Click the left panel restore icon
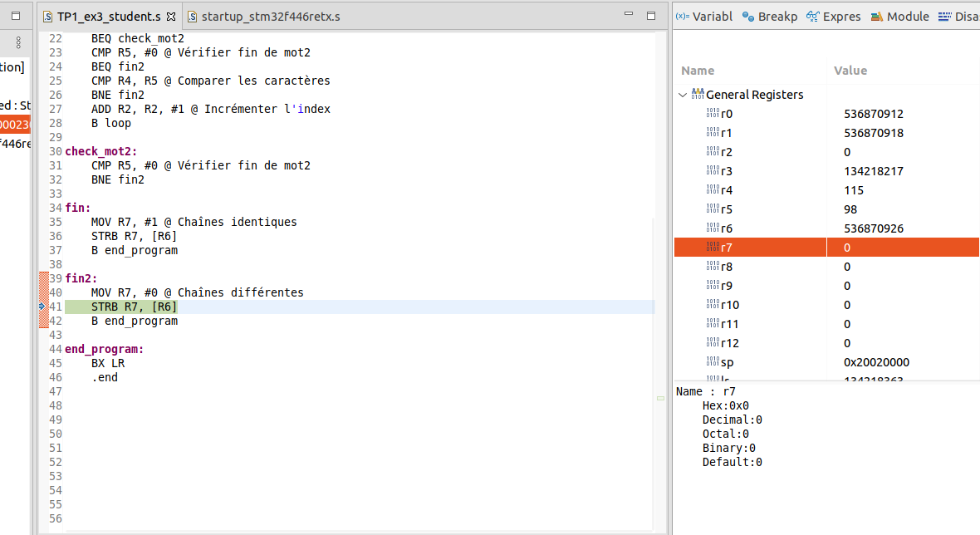The image size is (980, 535). [x=15, y=16]
